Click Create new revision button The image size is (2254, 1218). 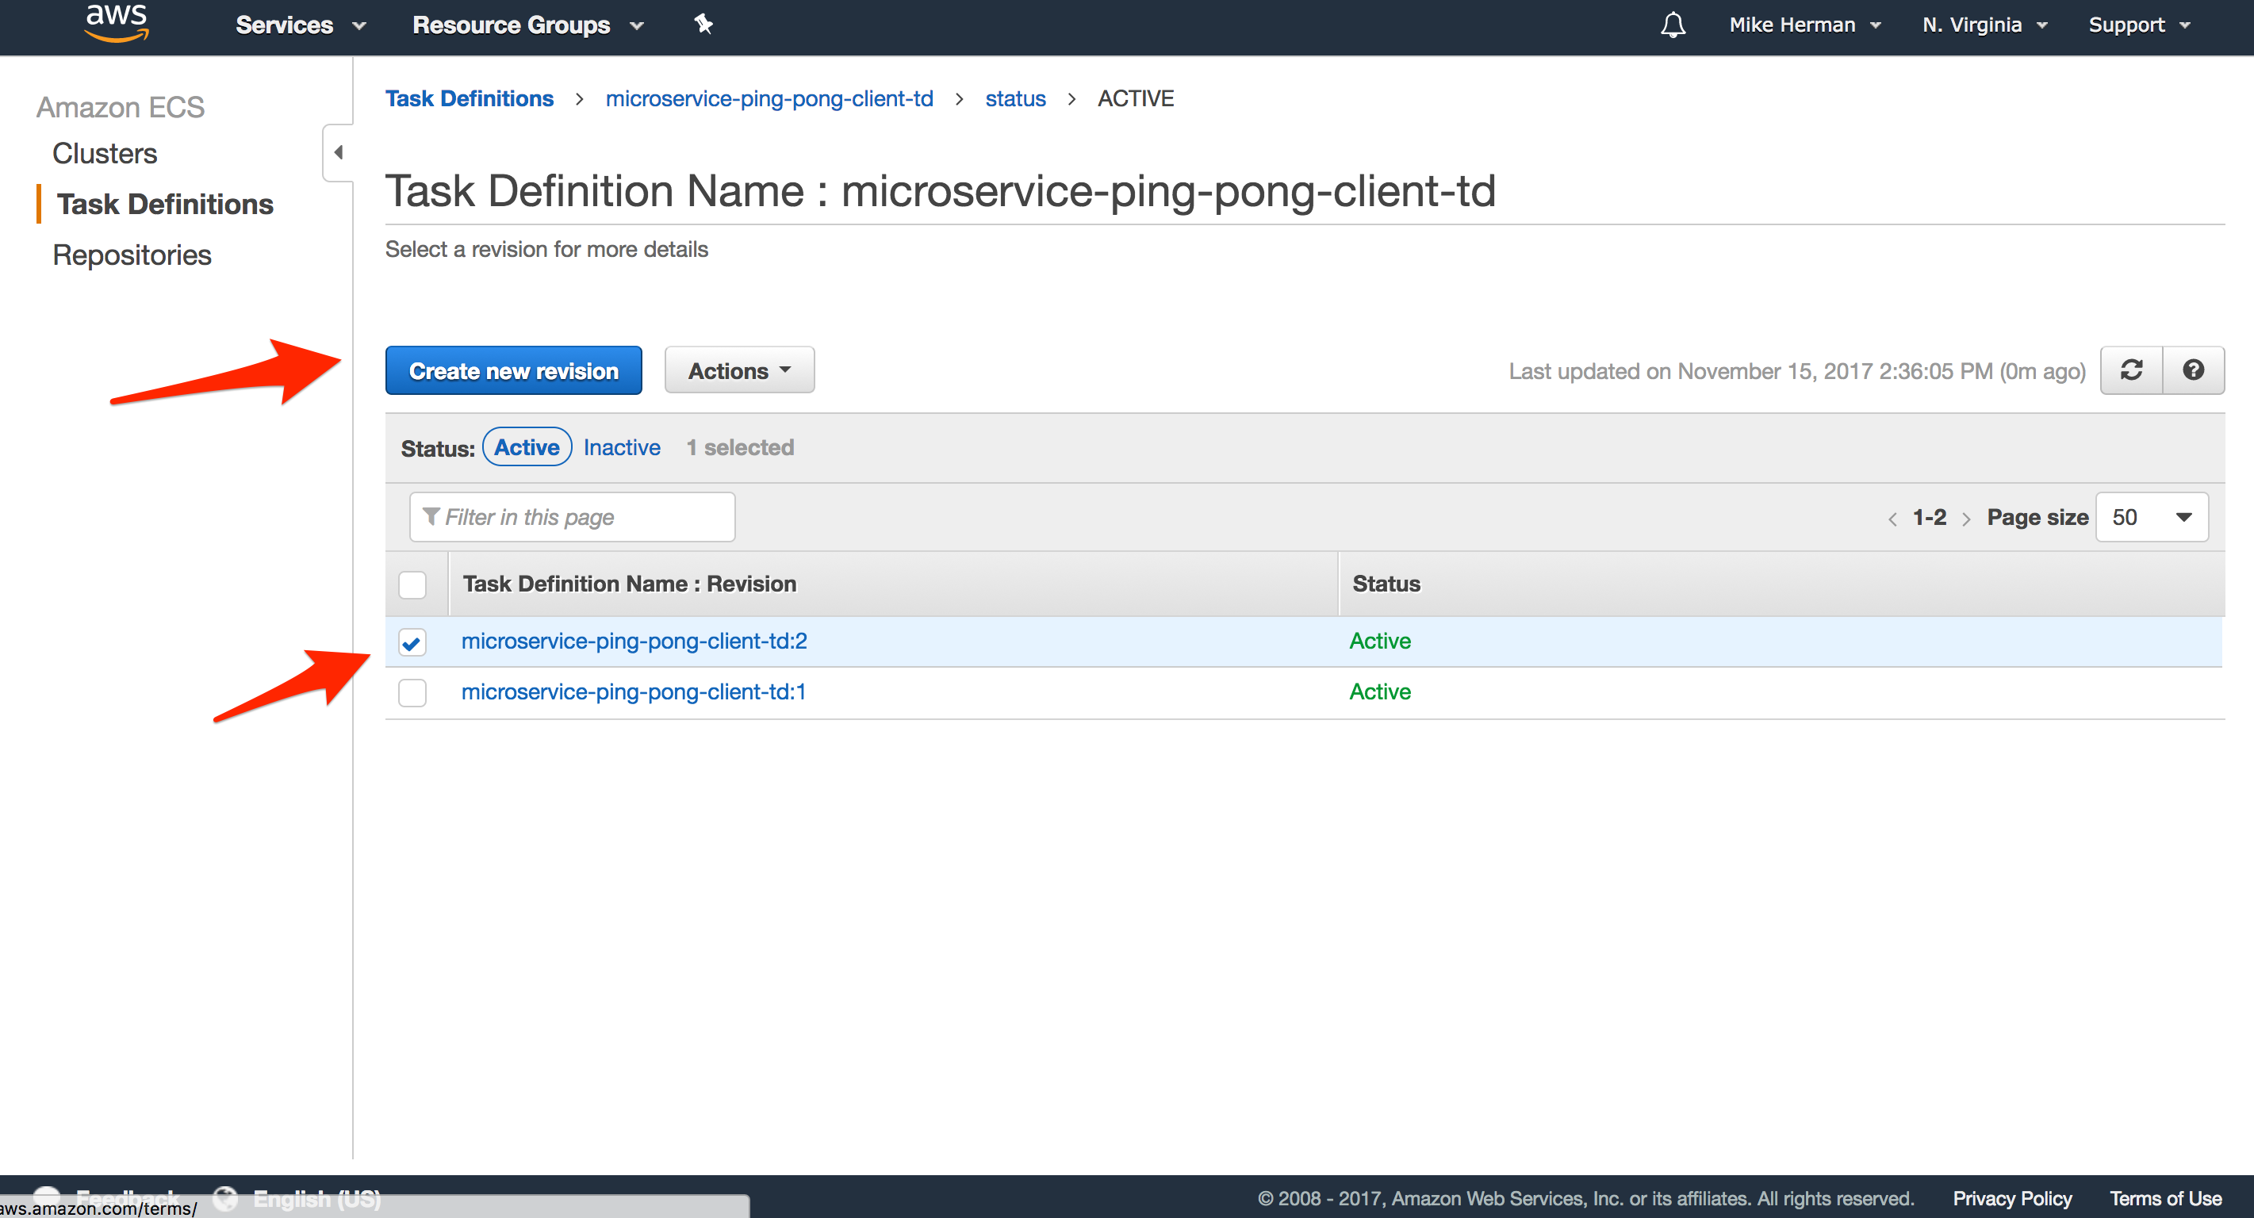point(514,370)
